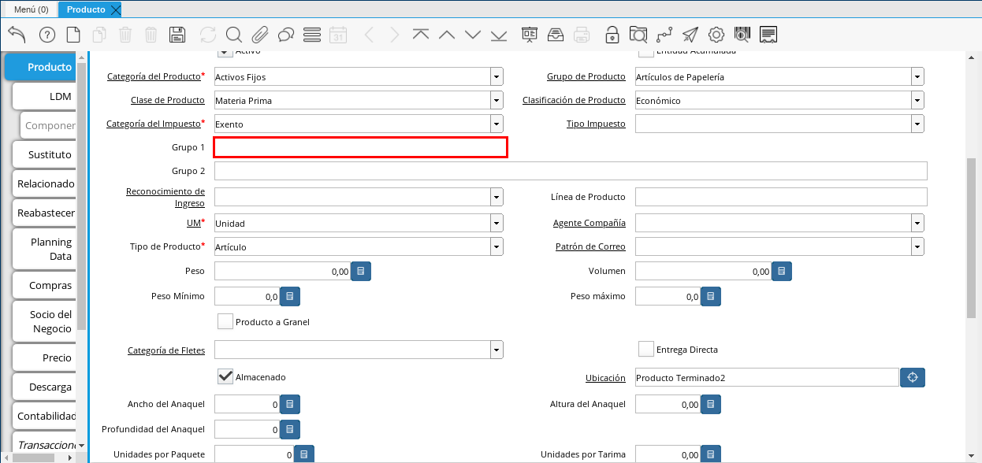
Task: Open Zoom Across folder-magnifier icon
Action: (638, 35)
